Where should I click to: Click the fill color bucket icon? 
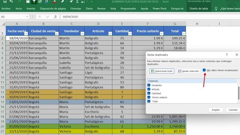point(46,1)
